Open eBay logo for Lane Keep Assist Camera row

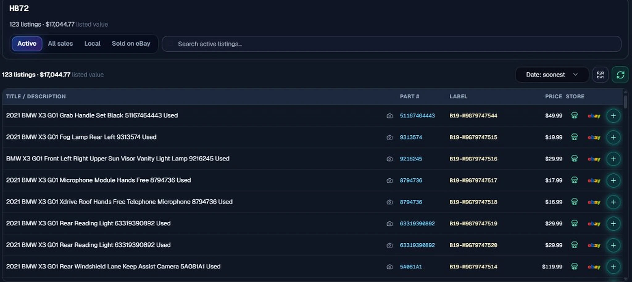pos(594,267)
